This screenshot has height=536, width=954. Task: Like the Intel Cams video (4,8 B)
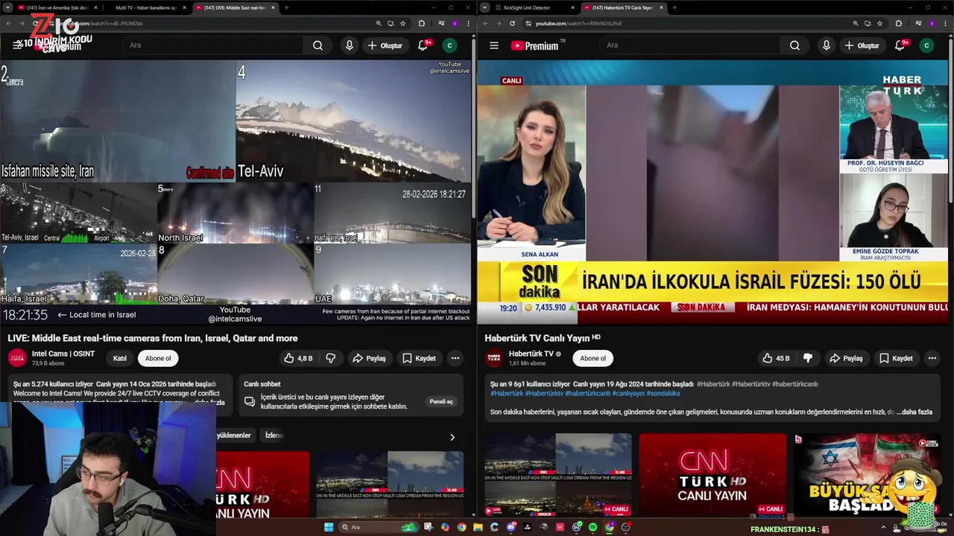(298, 358)
